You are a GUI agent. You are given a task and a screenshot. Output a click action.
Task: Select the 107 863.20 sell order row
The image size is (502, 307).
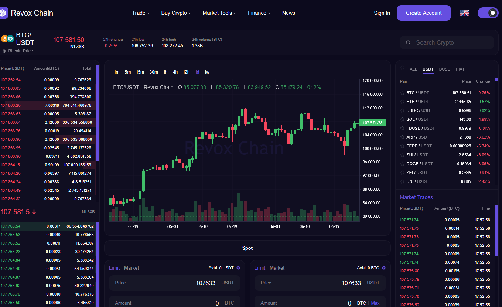(48, 105)
